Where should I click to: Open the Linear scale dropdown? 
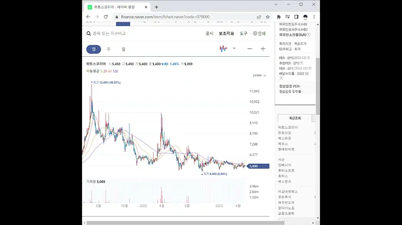click(260, 75)
